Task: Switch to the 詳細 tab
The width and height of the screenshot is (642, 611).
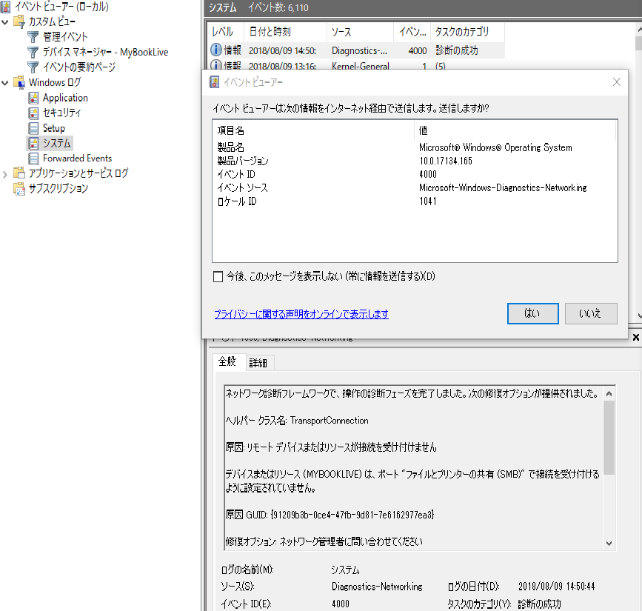Action: [258, 363]
